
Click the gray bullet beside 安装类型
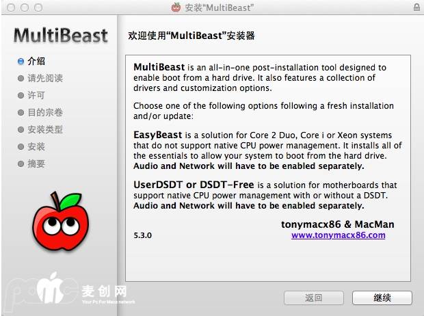click(x=21, y=129)
